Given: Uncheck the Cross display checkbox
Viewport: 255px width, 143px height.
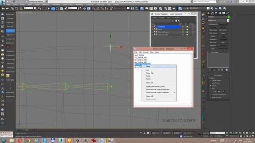Looking at the screenshot, I should point(211,86).
